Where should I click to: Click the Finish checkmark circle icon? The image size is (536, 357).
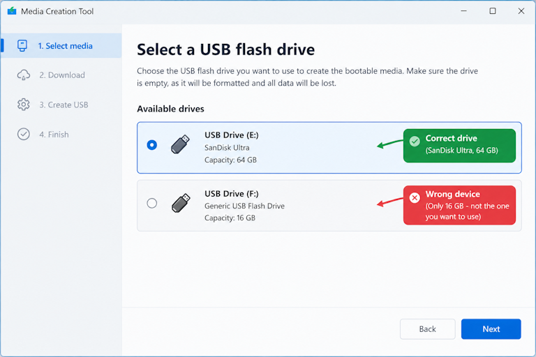coord(24,135)
